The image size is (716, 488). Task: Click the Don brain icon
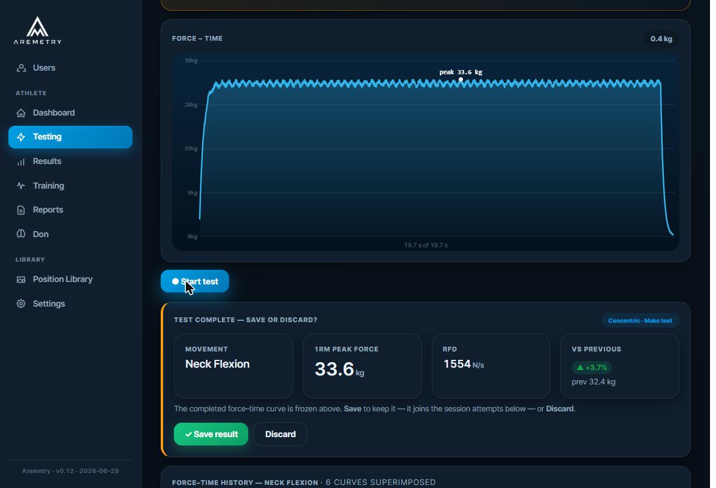(x=21, y=234)
